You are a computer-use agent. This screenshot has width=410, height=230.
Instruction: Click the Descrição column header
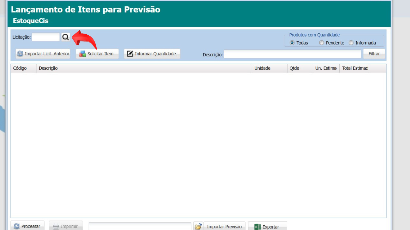(x=144, y=68)
